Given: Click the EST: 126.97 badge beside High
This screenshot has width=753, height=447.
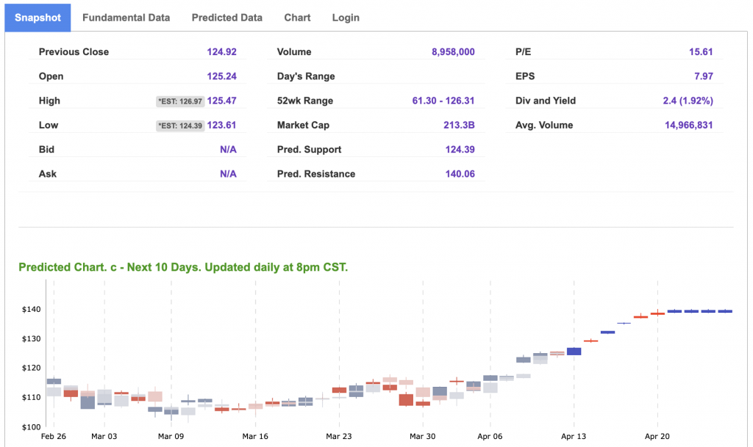Looking at the screenshot, I should point(179,101).
